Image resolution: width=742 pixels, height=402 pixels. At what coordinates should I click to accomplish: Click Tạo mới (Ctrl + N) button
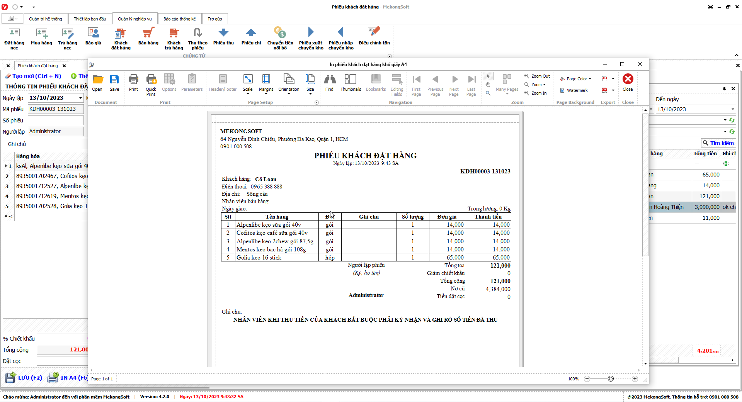pos(33,76)
